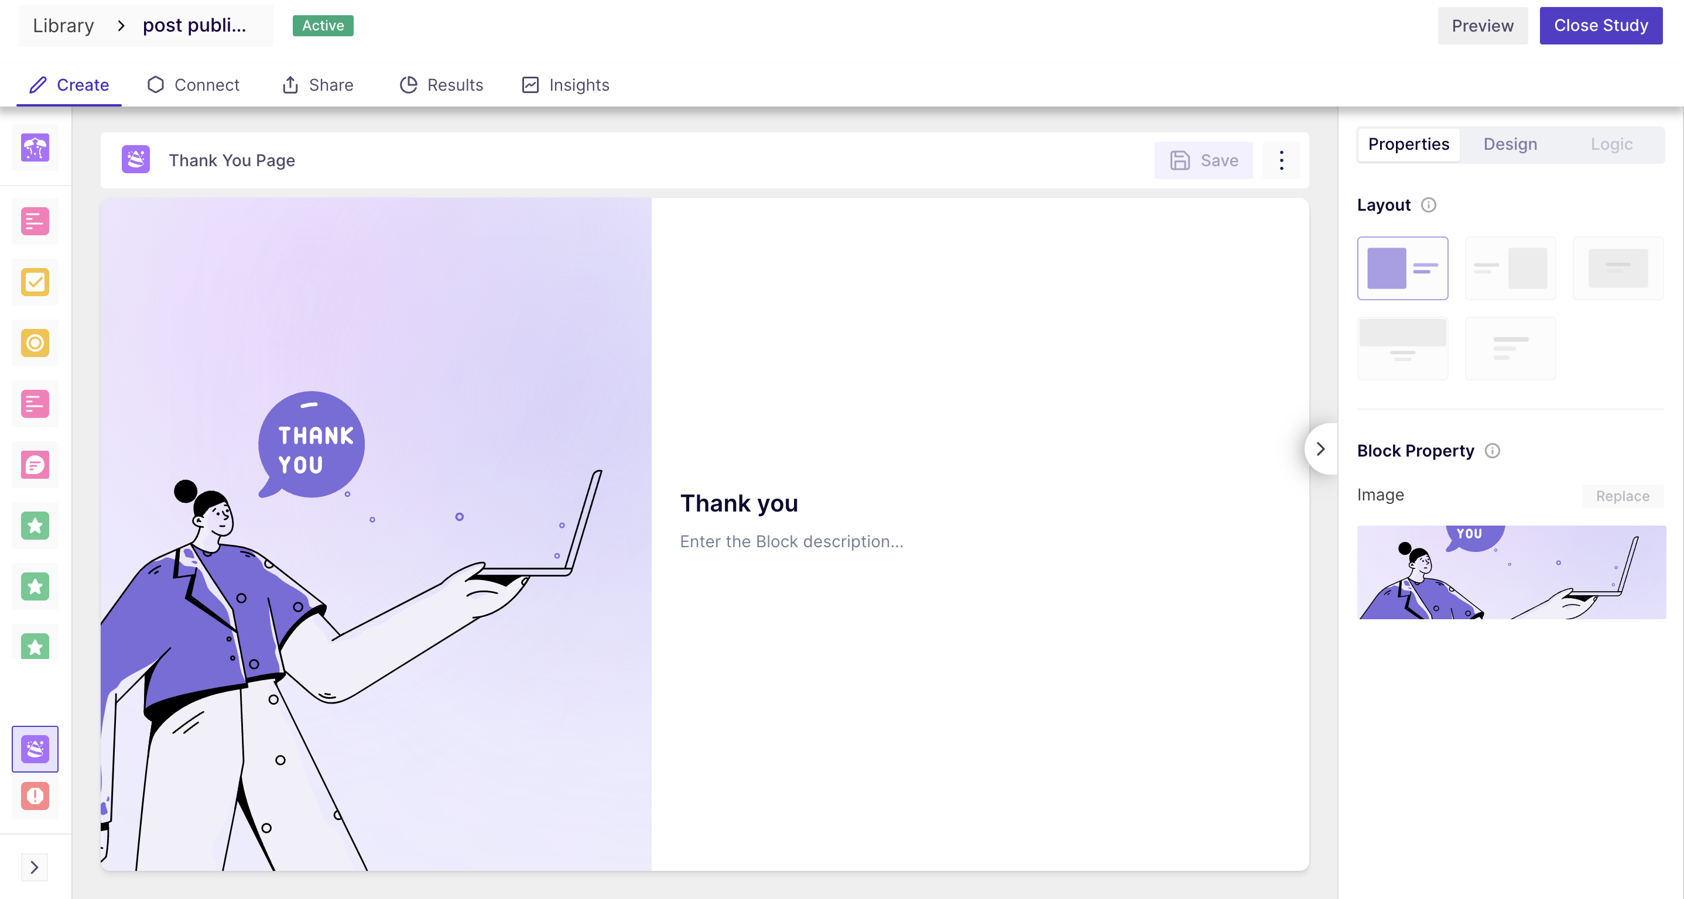Click the Image label in properties
Screen dimensions: 1684x899
(x=1380, y=495)
